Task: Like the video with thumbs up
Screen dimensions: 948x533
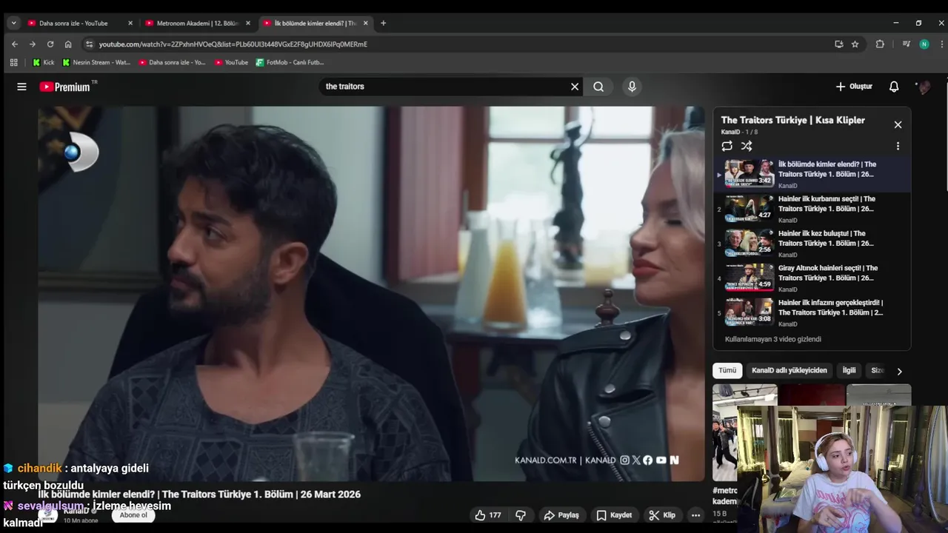Action: tap(487, 515)
